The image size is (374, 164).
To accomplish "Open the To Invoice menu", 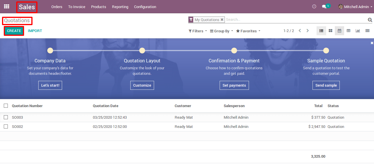I will coord(77,7).
